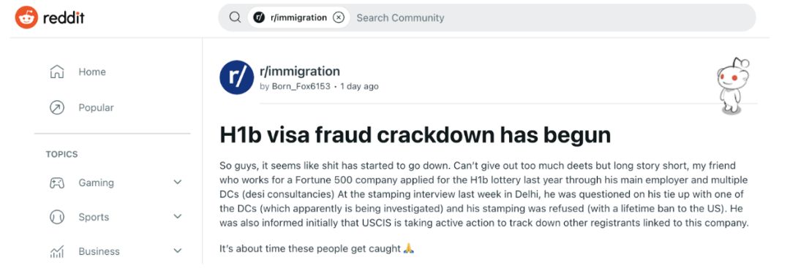This screenshot has height=268, width=790.
Task: Open the Home menu item
Action: click(x=91, y=72)
